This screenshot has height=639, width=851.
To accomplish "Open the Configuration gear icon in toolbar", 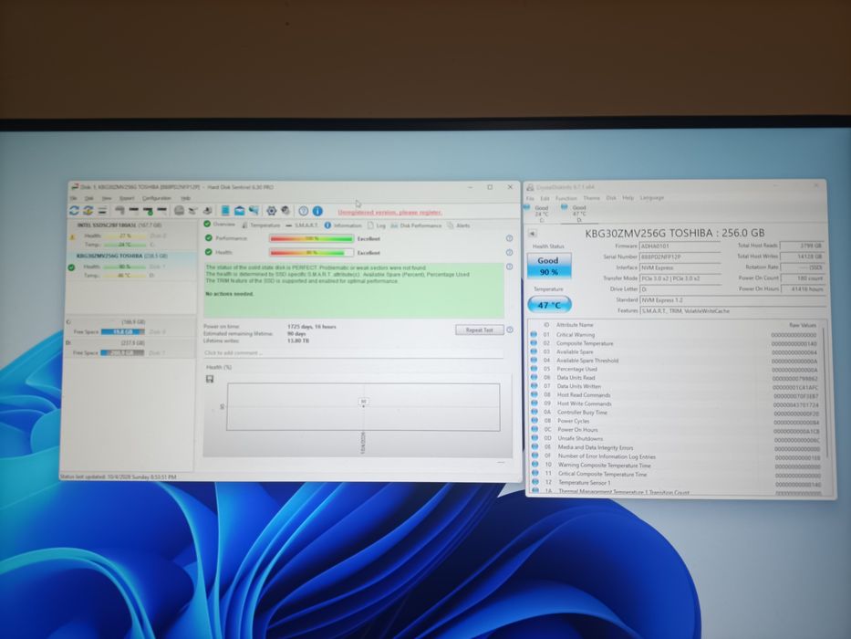I will click(272, 210).
